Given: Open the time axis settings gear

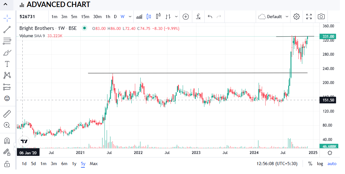Looking at the screenshot, I should click(x=330, y=153).
